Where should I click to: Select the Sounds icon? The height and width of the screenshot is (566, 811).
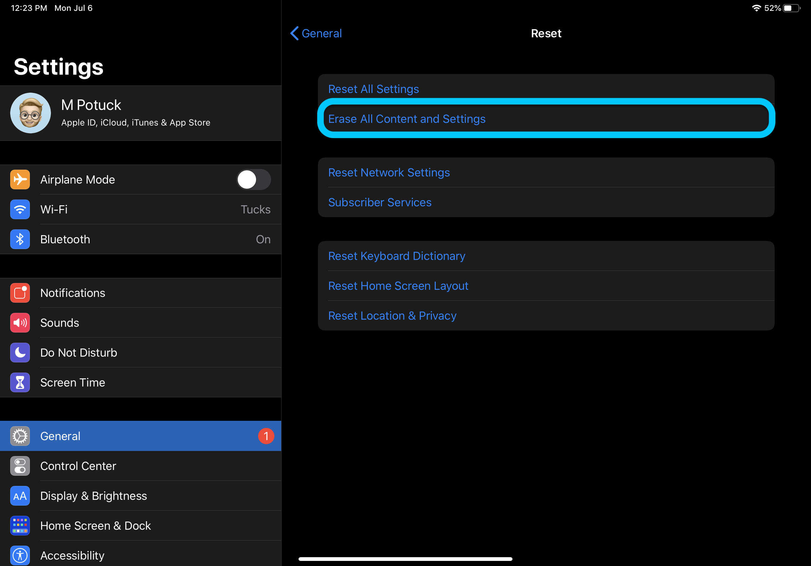point(20,322)
